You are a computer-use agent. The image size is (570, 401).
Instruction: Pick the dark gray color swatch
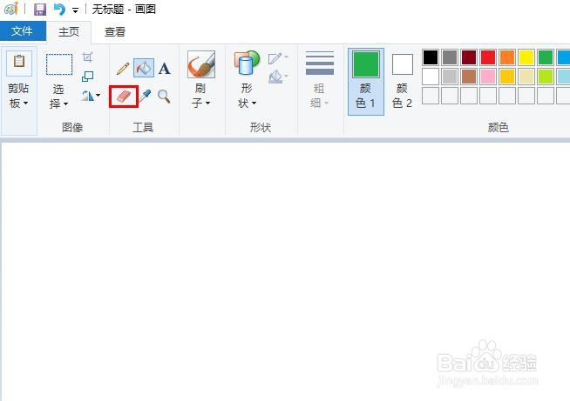point(450,57)
